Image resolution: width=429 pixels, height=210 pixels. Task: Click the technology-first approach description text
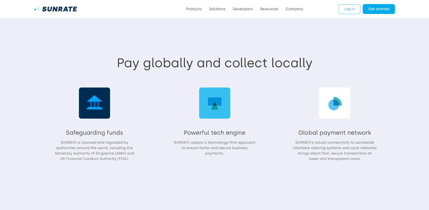(x=214, y=148)
